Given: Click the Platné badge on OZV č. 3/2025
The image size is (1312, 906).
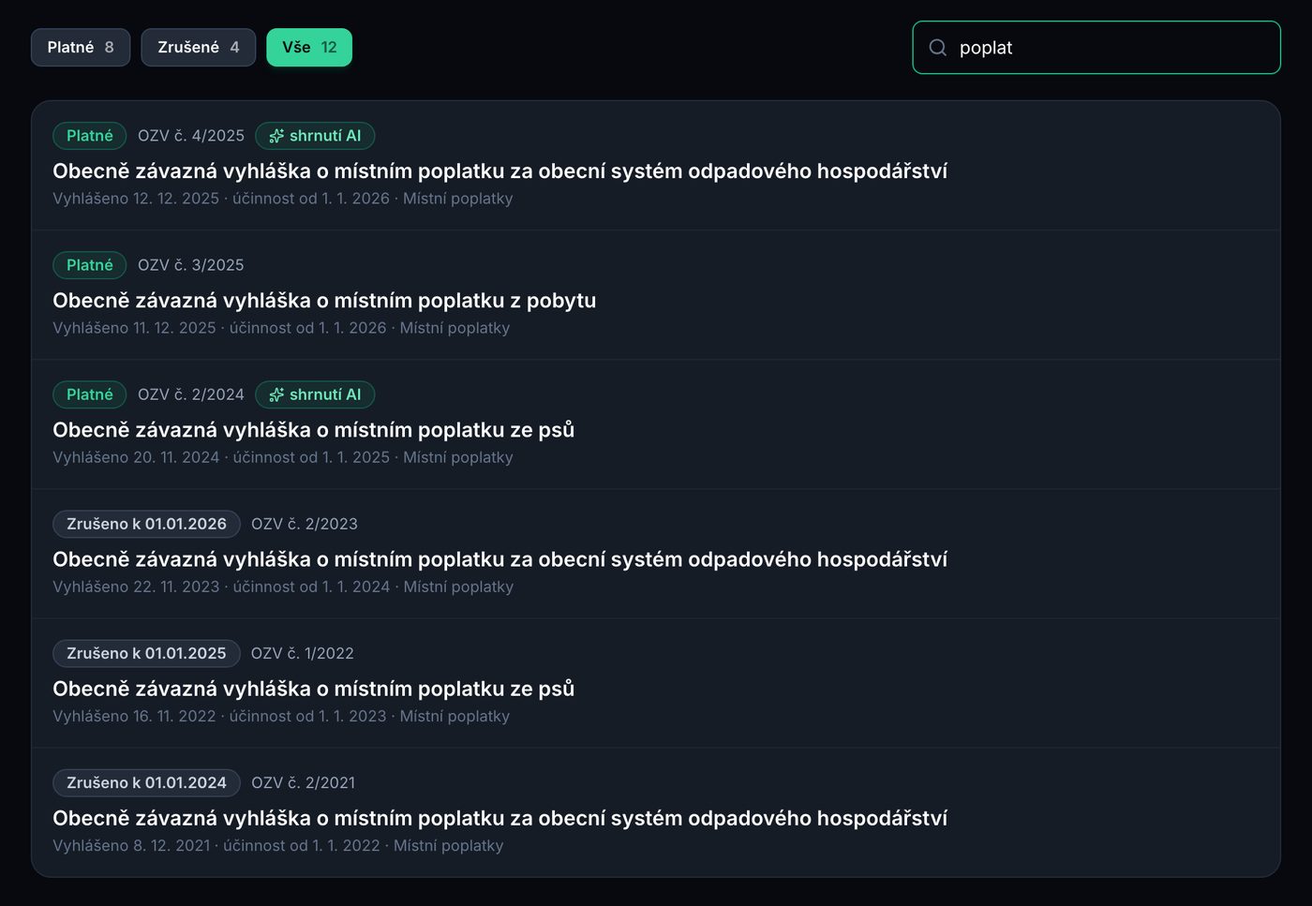Looking at the screenshot, I should point(90,265).
